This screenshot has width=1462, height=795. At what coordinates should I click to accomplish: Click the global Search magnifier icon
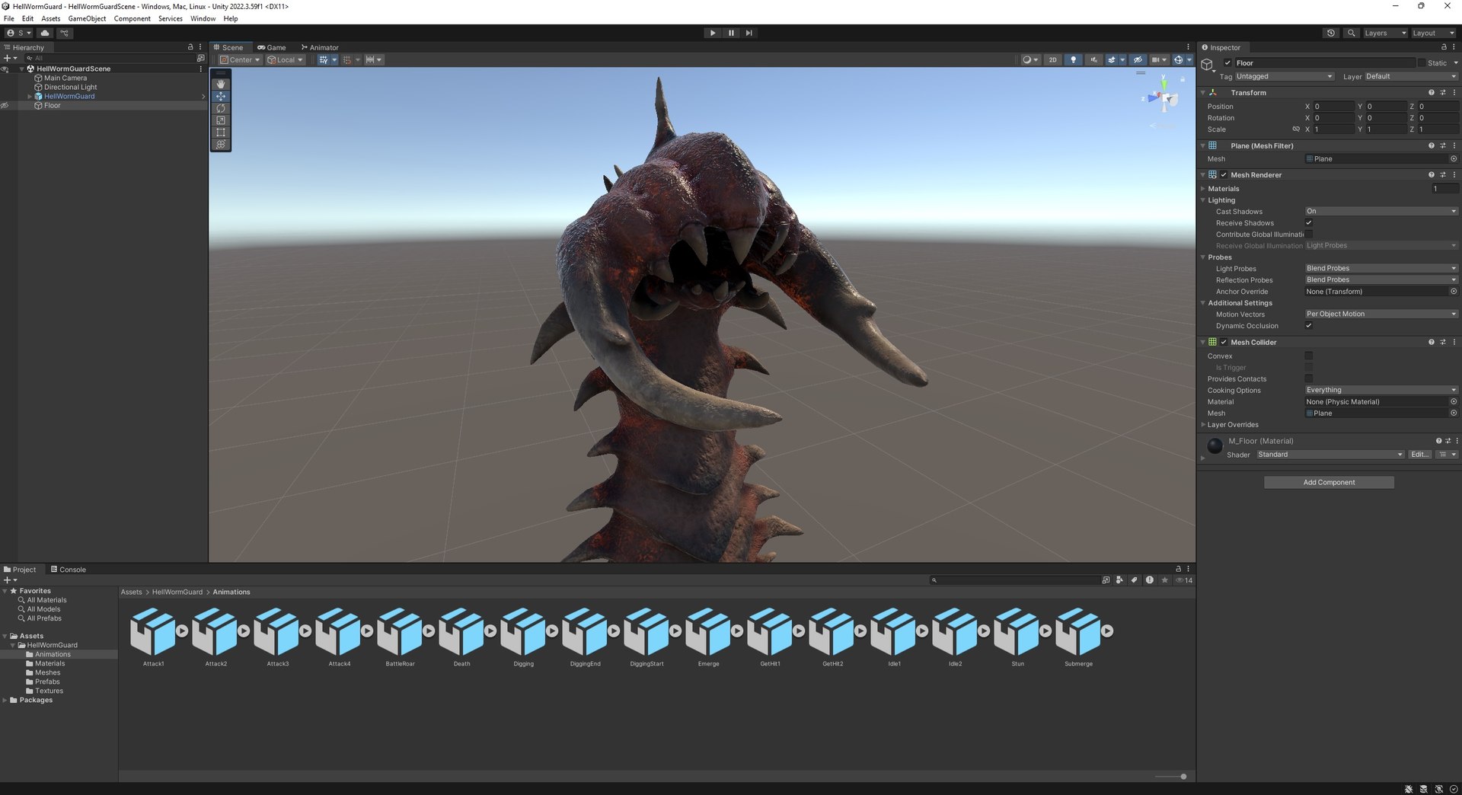click(1351, 33)
